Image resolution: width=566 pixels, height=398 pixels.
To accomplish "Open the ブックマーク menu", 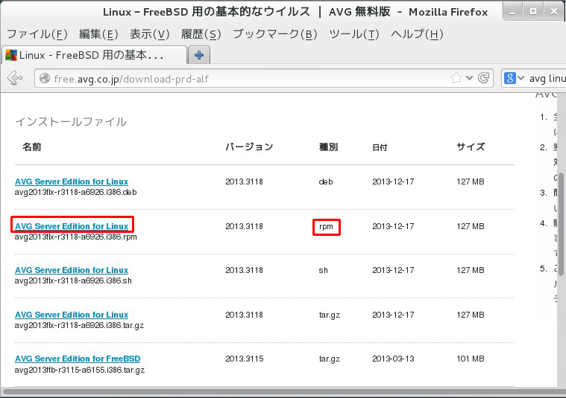I will pyautogui.click(x=274, y=34).
